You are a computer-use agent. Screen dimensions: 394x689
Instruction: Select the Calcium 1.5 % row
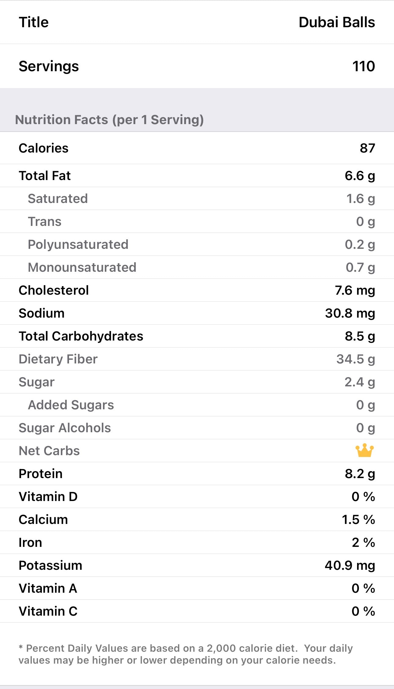coord(197,520)
